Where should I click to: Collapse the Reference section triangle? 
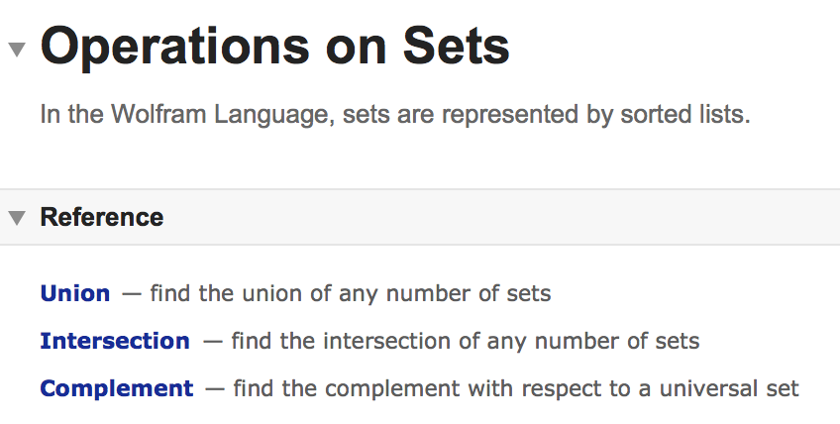click(17, 218)
